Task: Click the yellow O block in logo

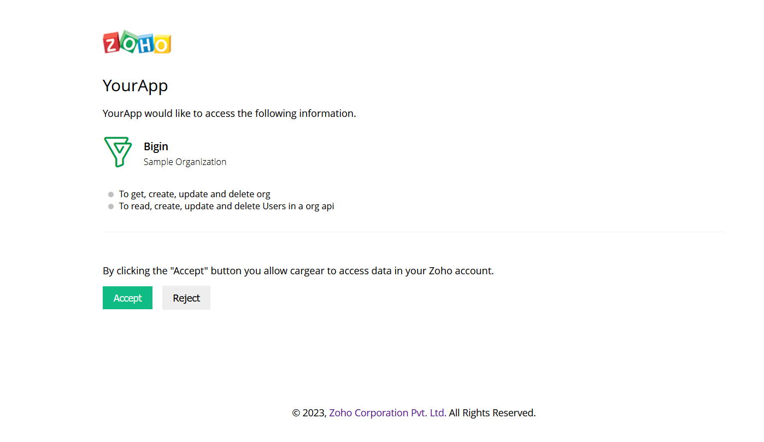Action: 162,44
